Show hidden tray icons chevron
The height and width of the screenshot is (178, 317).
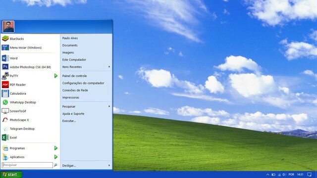tap(267, 175)
